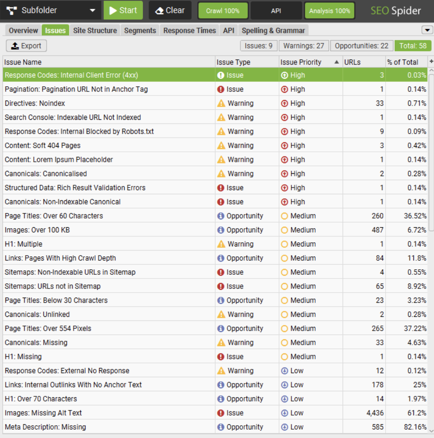The width and height of the screenshot is (434, 438).
Task: Click the 'Analysis 100%' progress indicator
Action: [x=329, y=10]
